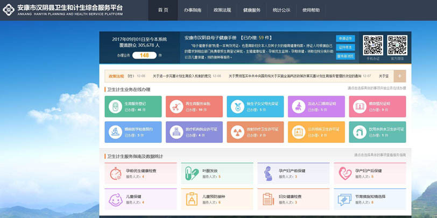Click the 官方微信 QR code
Image resolution: width=437 pixels, height=218 pixels.
397,45
